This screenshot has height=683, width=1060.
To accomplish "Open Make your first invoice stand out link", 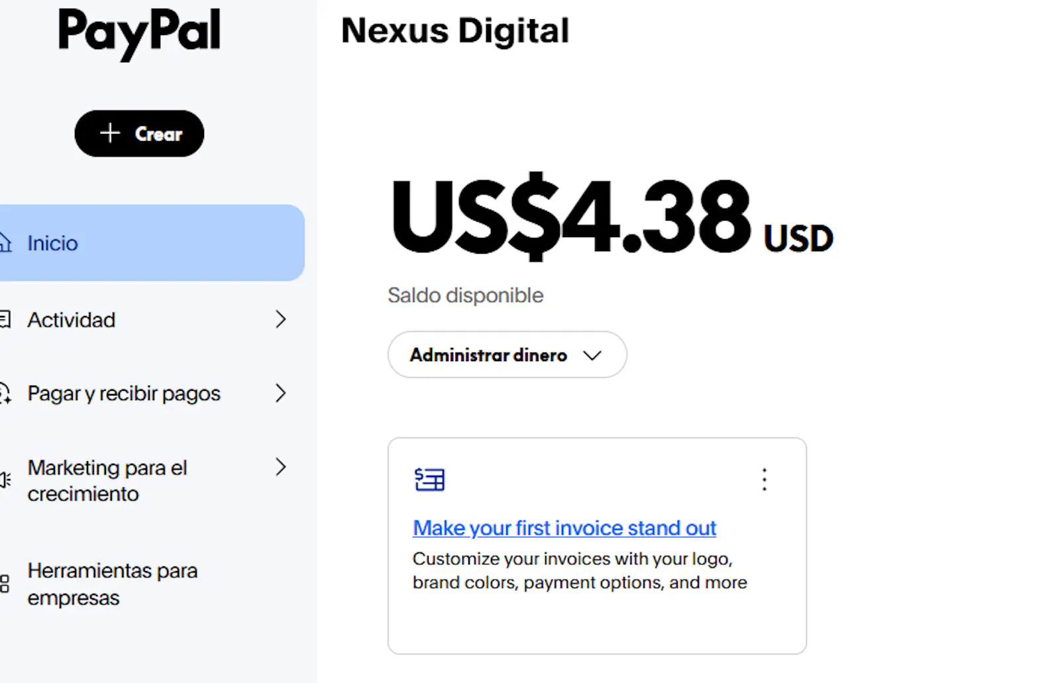I will pos(564,528).
